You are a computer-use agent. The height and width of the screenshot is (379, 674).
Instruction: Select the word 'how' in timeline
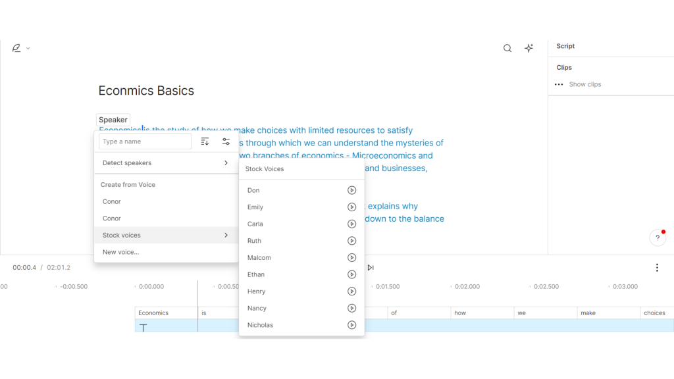460,313
